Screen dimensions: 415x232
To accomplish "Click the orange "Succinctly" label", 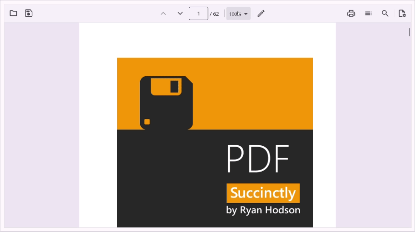I will 263,193.
